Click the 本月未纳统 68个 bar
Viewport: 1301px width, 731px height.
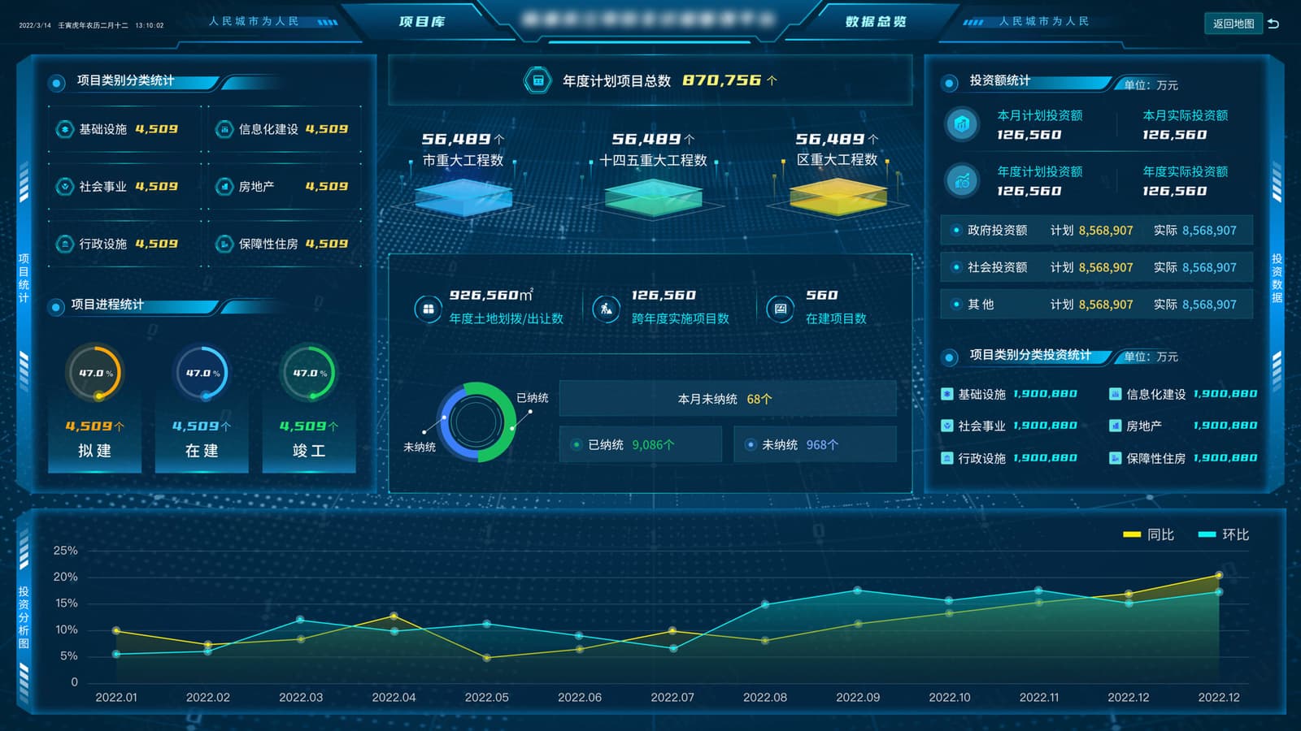(728, 399)
